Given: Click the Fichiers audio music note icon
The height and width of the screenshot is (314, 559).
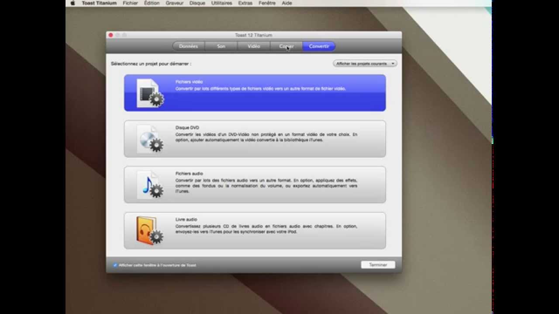Looking at the screenshot, I should 150,184.
